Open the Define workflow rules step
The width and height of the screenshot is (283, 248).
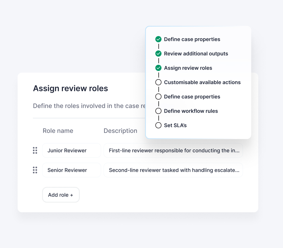coord(191,111)
